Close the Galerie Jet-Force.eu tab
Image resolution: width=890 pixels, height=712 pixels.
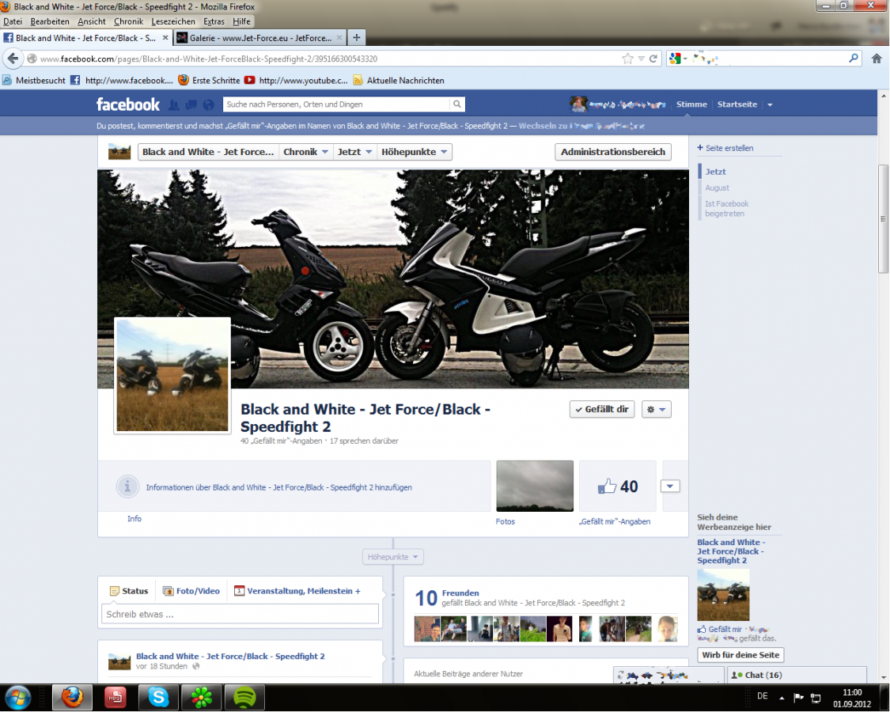[x=339, y=37]
